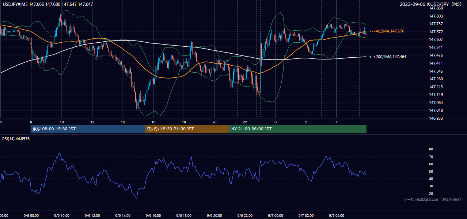Click time axis label 9/6 20:00
The height and width of the screenshot is (219, 467).
[214, 216]
